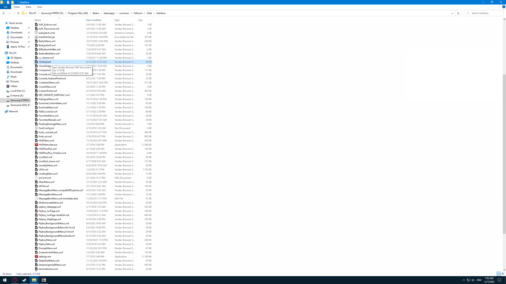Viewport: 506px width, 284px height.
Task: Show hidden system tray icons
Action: coord(464,280)
